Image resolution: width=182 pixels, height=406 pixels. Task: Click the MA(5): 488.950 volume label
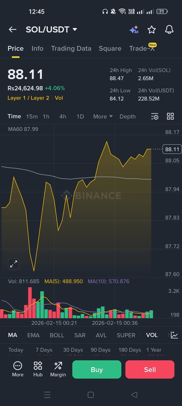63,281
